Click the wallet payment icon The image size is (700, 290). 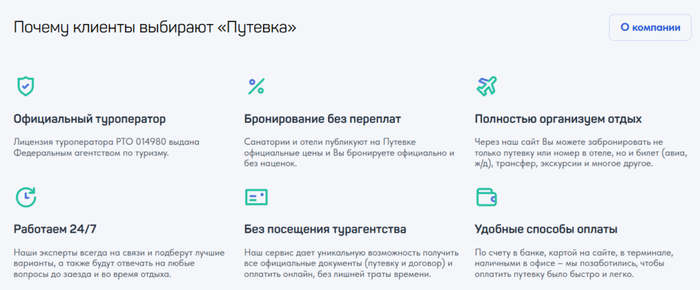click(486, 197)
